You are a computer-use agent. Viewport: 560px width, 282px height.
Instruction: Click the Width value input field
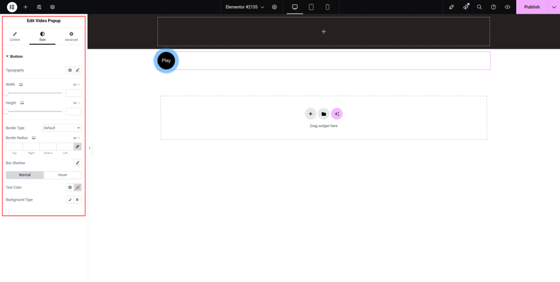click(x=74, y=93)
